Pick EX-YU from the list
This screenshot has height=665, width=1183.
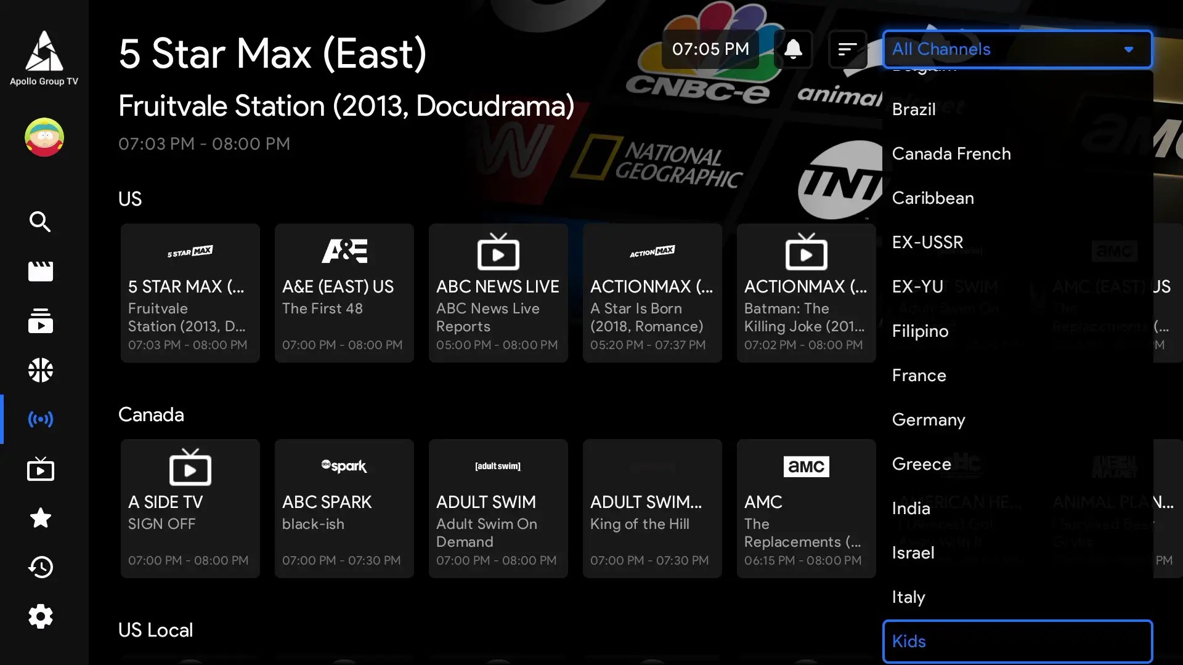tap(1017, 286)
